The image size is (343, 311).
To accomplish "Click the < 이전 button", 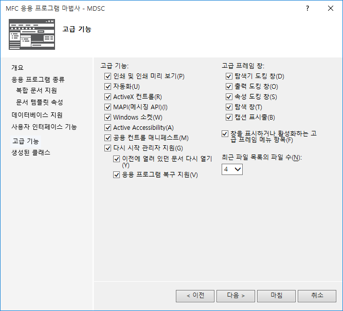I will click(x=195, y=296).
